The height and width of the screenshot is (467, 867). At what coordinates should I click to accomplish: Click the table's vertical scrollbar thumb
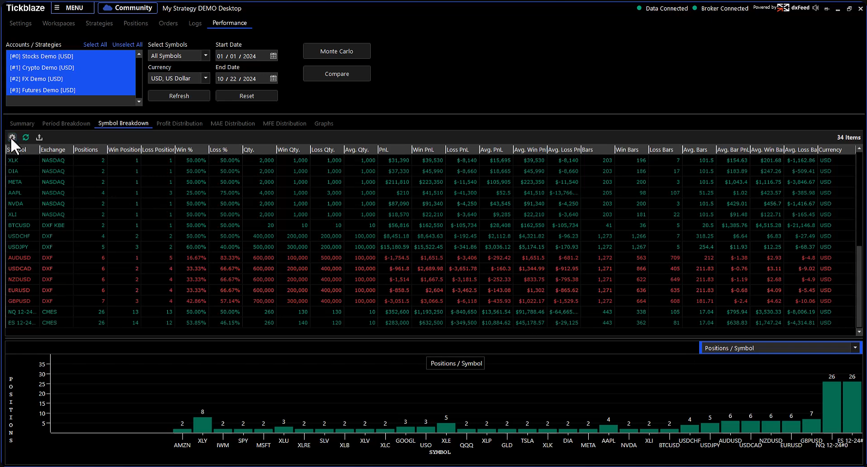click(859, 286)
